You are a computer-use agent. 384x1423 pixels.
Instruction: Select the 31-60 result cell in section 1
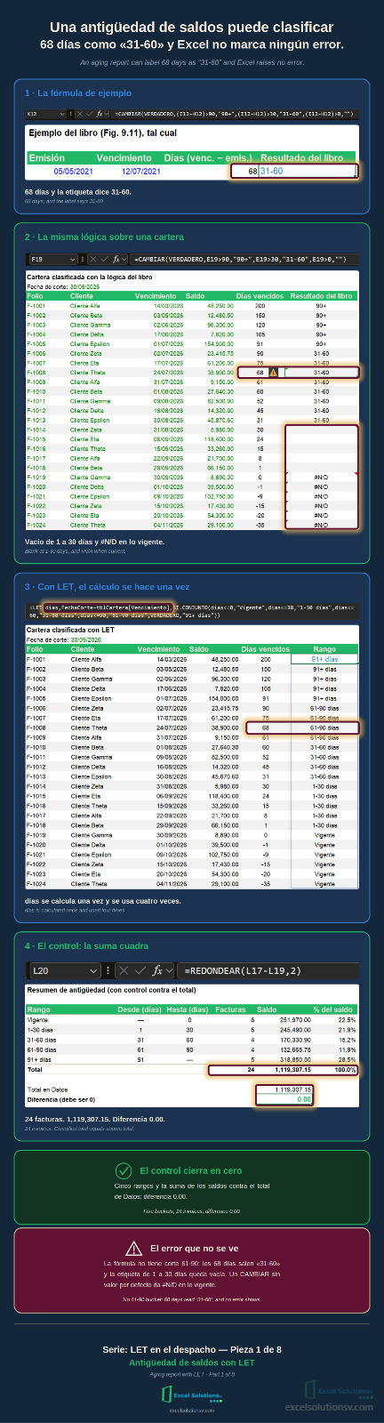pos(308,171)
